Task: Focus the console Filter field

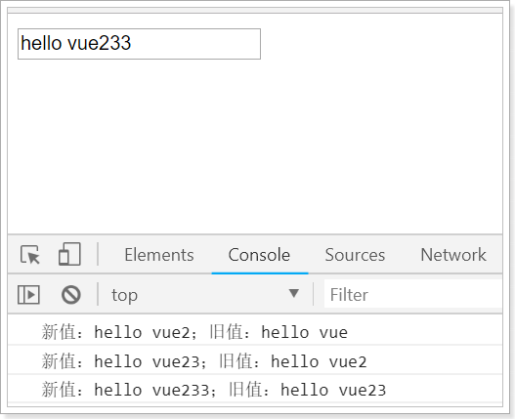Action: point(412,294)
